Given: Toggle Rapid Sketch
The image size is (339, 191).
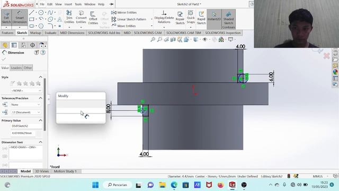Looking at the screenshot, I should coord(201,18).
